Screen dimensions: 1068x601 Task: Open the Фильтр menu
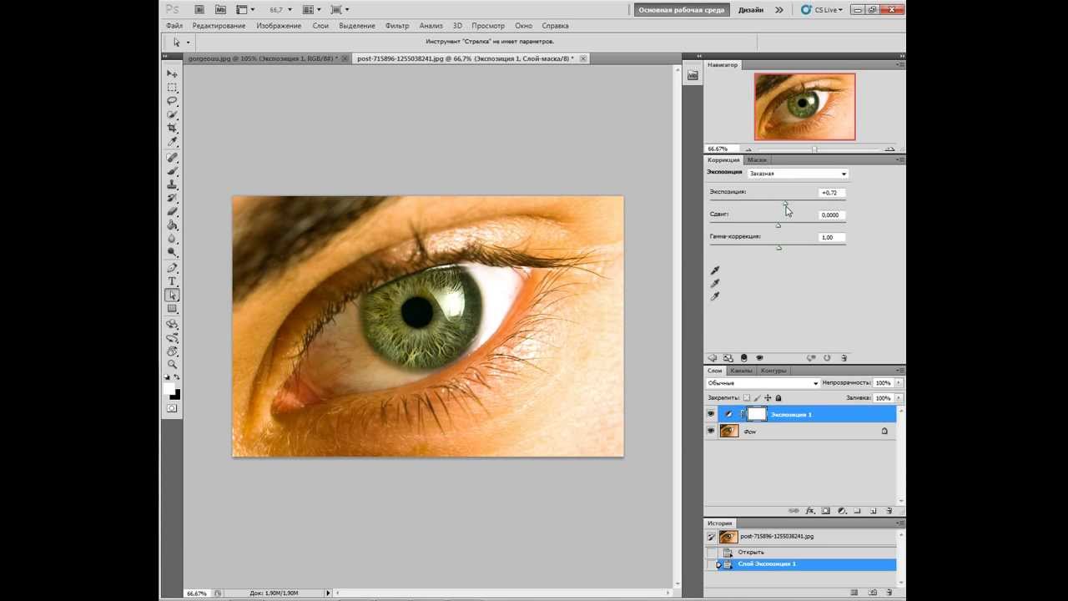click(x=397, y=26)
